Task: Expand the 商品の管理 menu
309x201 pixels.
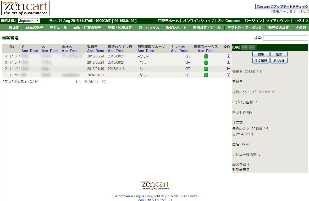Action: coord(34,27)
